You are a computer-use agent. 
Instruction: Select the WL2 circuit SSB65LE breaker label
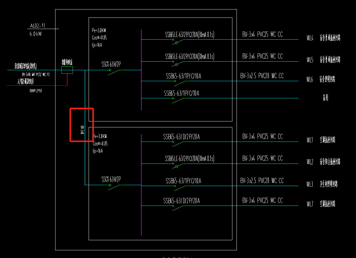[190, 158]
